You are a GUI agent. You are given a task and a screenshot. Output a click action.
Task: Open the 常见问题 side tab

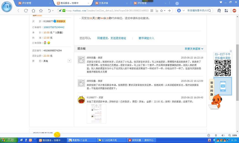point(212,89)
